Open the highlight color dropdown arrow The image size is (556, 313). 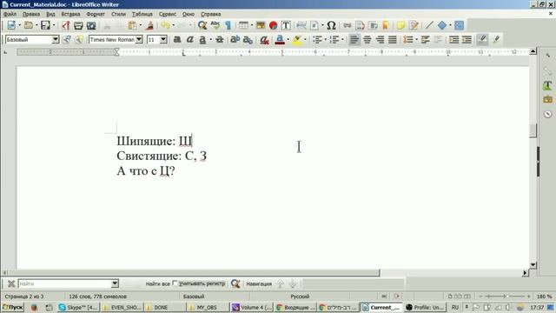click(305, 39)
